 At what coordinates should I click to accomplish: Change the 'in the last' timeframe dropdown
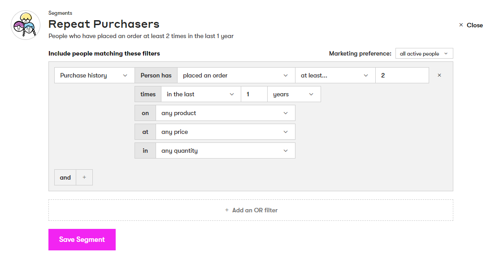point(200,94)
